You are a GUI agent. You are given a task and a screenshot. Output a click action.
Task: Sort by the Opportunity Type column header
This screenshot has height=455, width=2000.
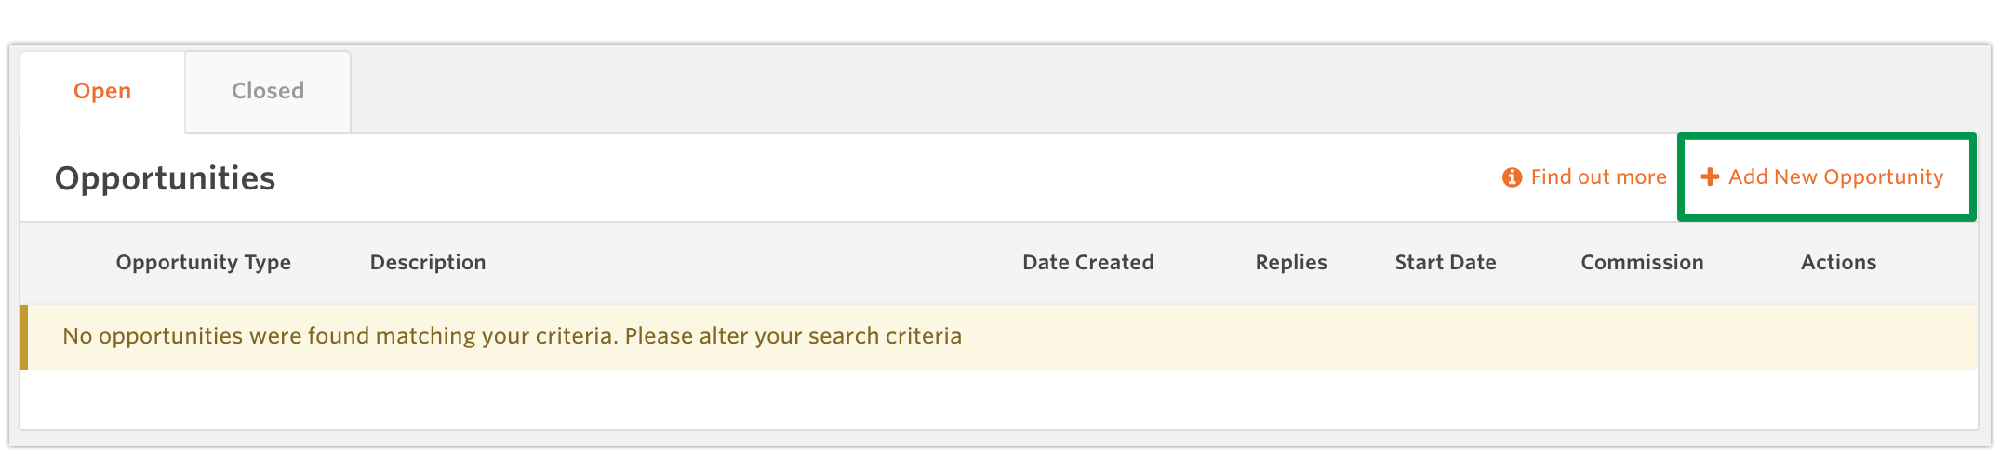pos(203,263)
